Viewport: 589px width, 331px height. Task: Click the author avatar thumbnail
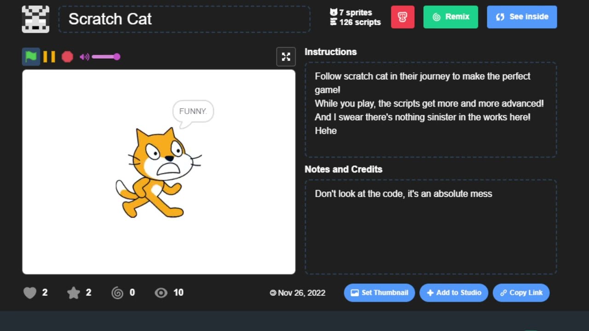point(35,19)
